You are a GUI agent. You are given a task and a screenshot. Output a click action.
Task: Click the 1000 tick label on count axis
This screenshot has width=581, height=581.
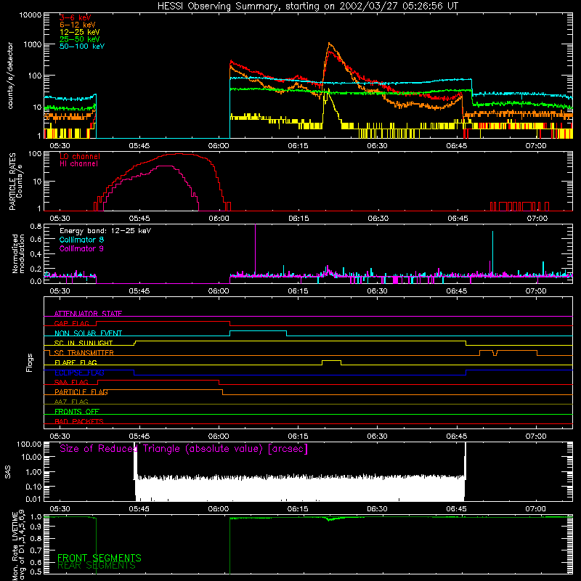click(33, 44)
